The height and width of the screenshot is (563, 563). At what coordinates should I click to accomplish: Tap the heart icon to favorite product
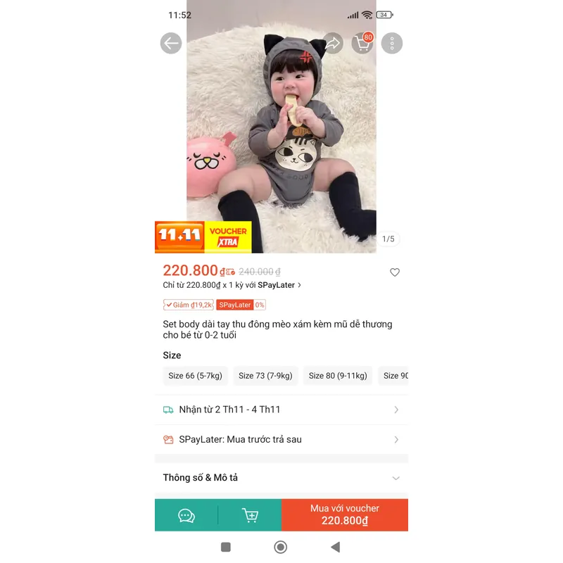[395, 272]
